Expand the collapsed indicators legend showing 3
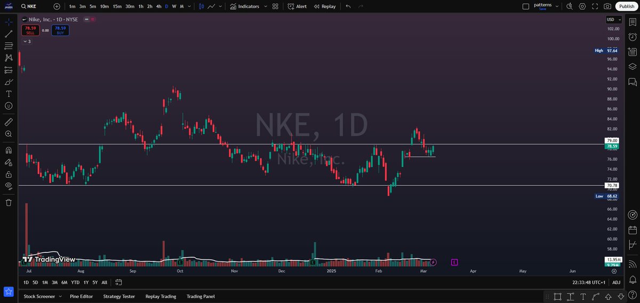Screen dimensions: 640x303 [x=27, y=41]
